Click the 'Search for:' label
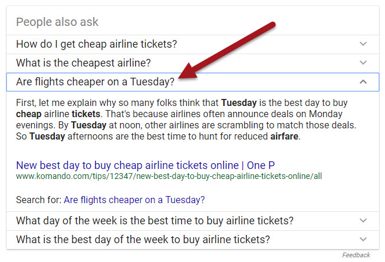385x262 pixels. tap(38, 200)
